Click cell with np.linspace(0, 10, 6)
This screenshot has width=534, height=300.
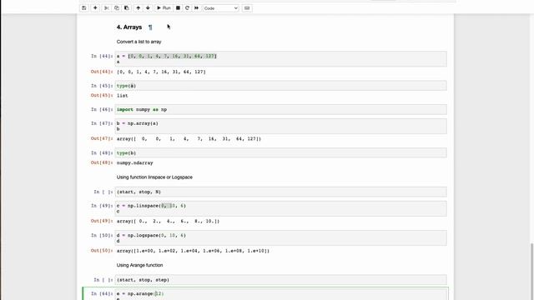click(x=280, y=208)
